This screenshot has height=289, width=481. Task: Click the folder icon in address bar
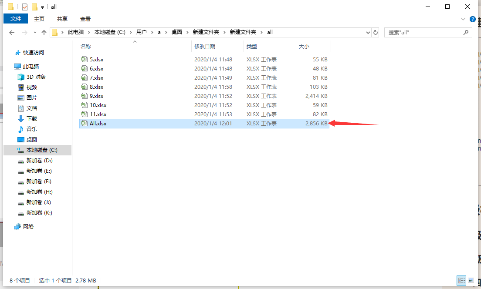[54, 32]
